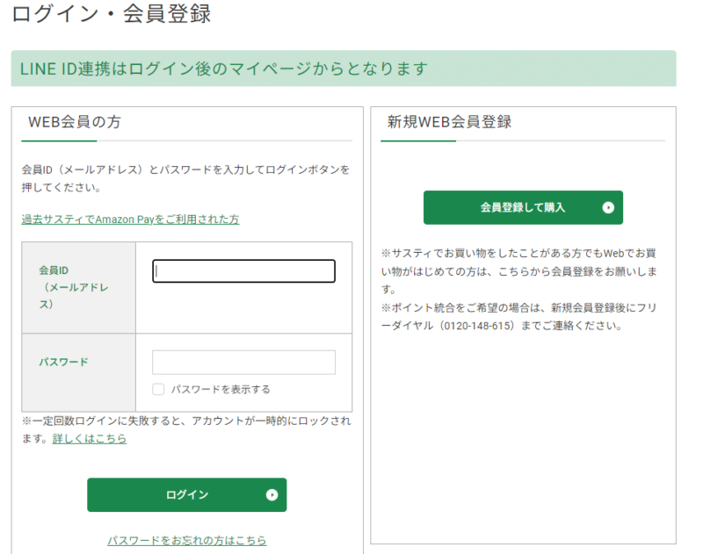Select the WEB会員の方 section heading
Image resolution: width=703 pixels, height=554 pixels.
pyautogui.click(x=75, y=122)
